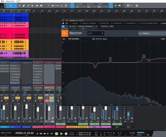This screenshot has height=137, width=166.
Task: Click the 4/4 time signature
Action: tap(119, 133)
